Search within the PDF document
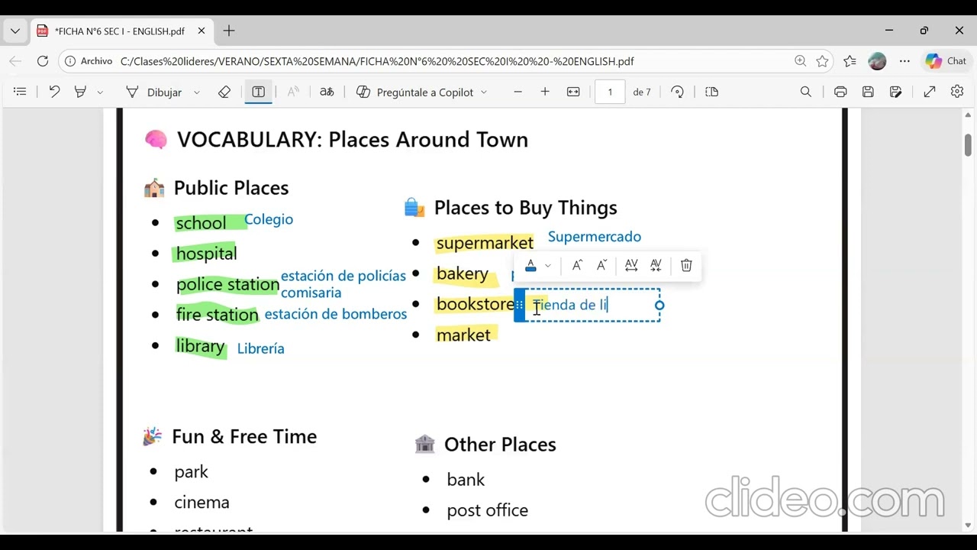Screen dimensions: 977x550 [805, 92]
